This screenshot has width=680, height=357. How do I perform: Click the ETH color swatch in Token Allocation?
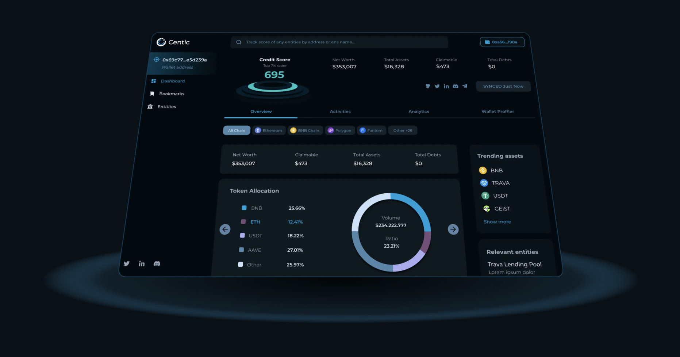coord(243,221)
